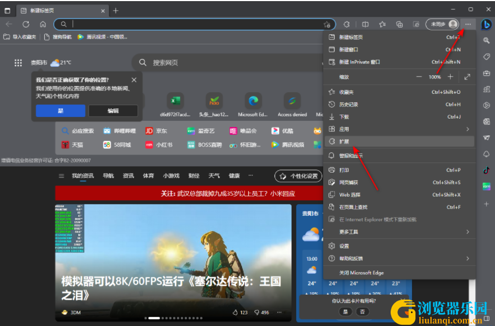Like the Zelda news story (123)
495x326 pixels.
[x=240, y=313]
